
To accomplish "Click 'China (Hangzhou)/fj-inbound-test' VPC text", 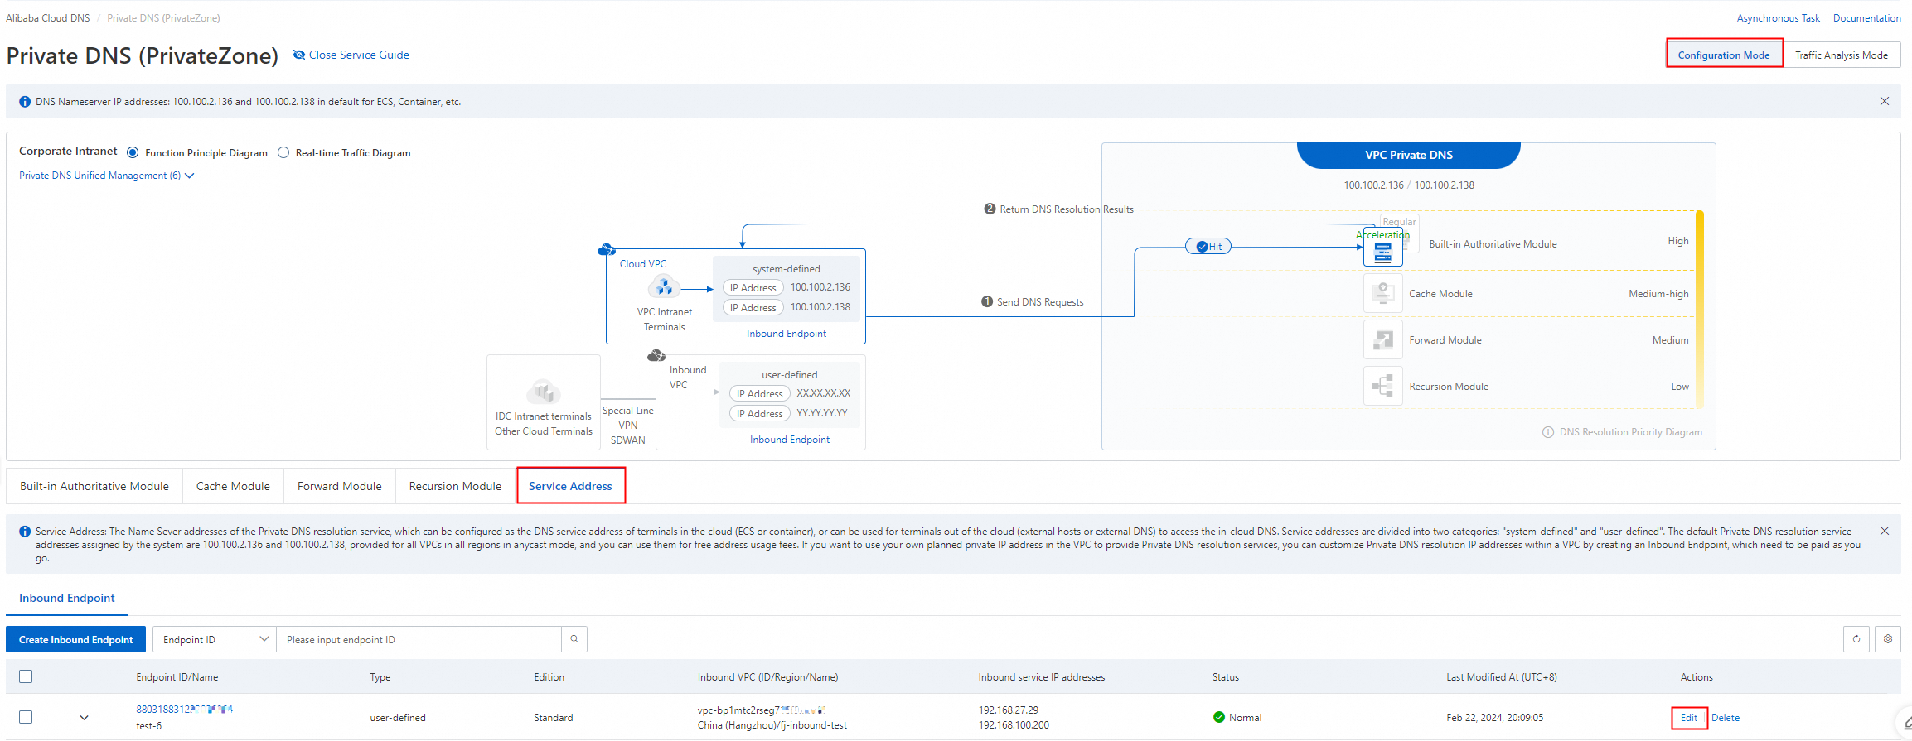I will [x=772, y=725].
